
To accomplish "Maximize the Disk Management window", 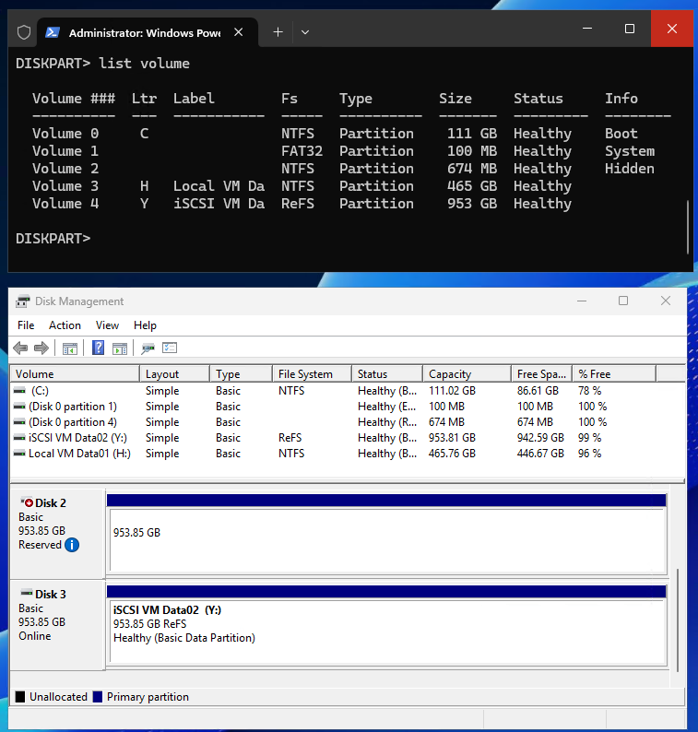I will (623, 301).
